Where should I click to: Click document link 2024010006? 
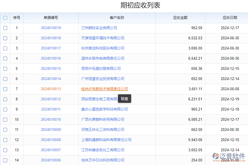click(51, 160)
